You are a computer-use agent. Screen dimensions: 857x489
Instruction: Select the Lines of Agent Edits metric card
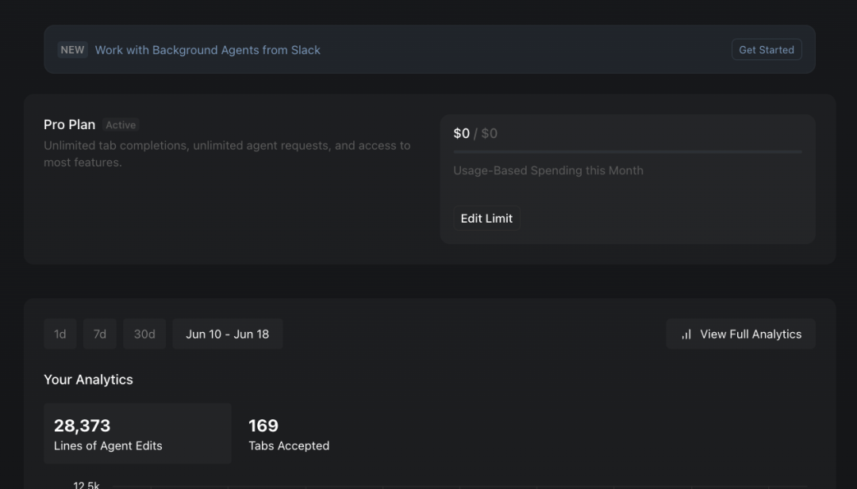click(x=138, y=434)
